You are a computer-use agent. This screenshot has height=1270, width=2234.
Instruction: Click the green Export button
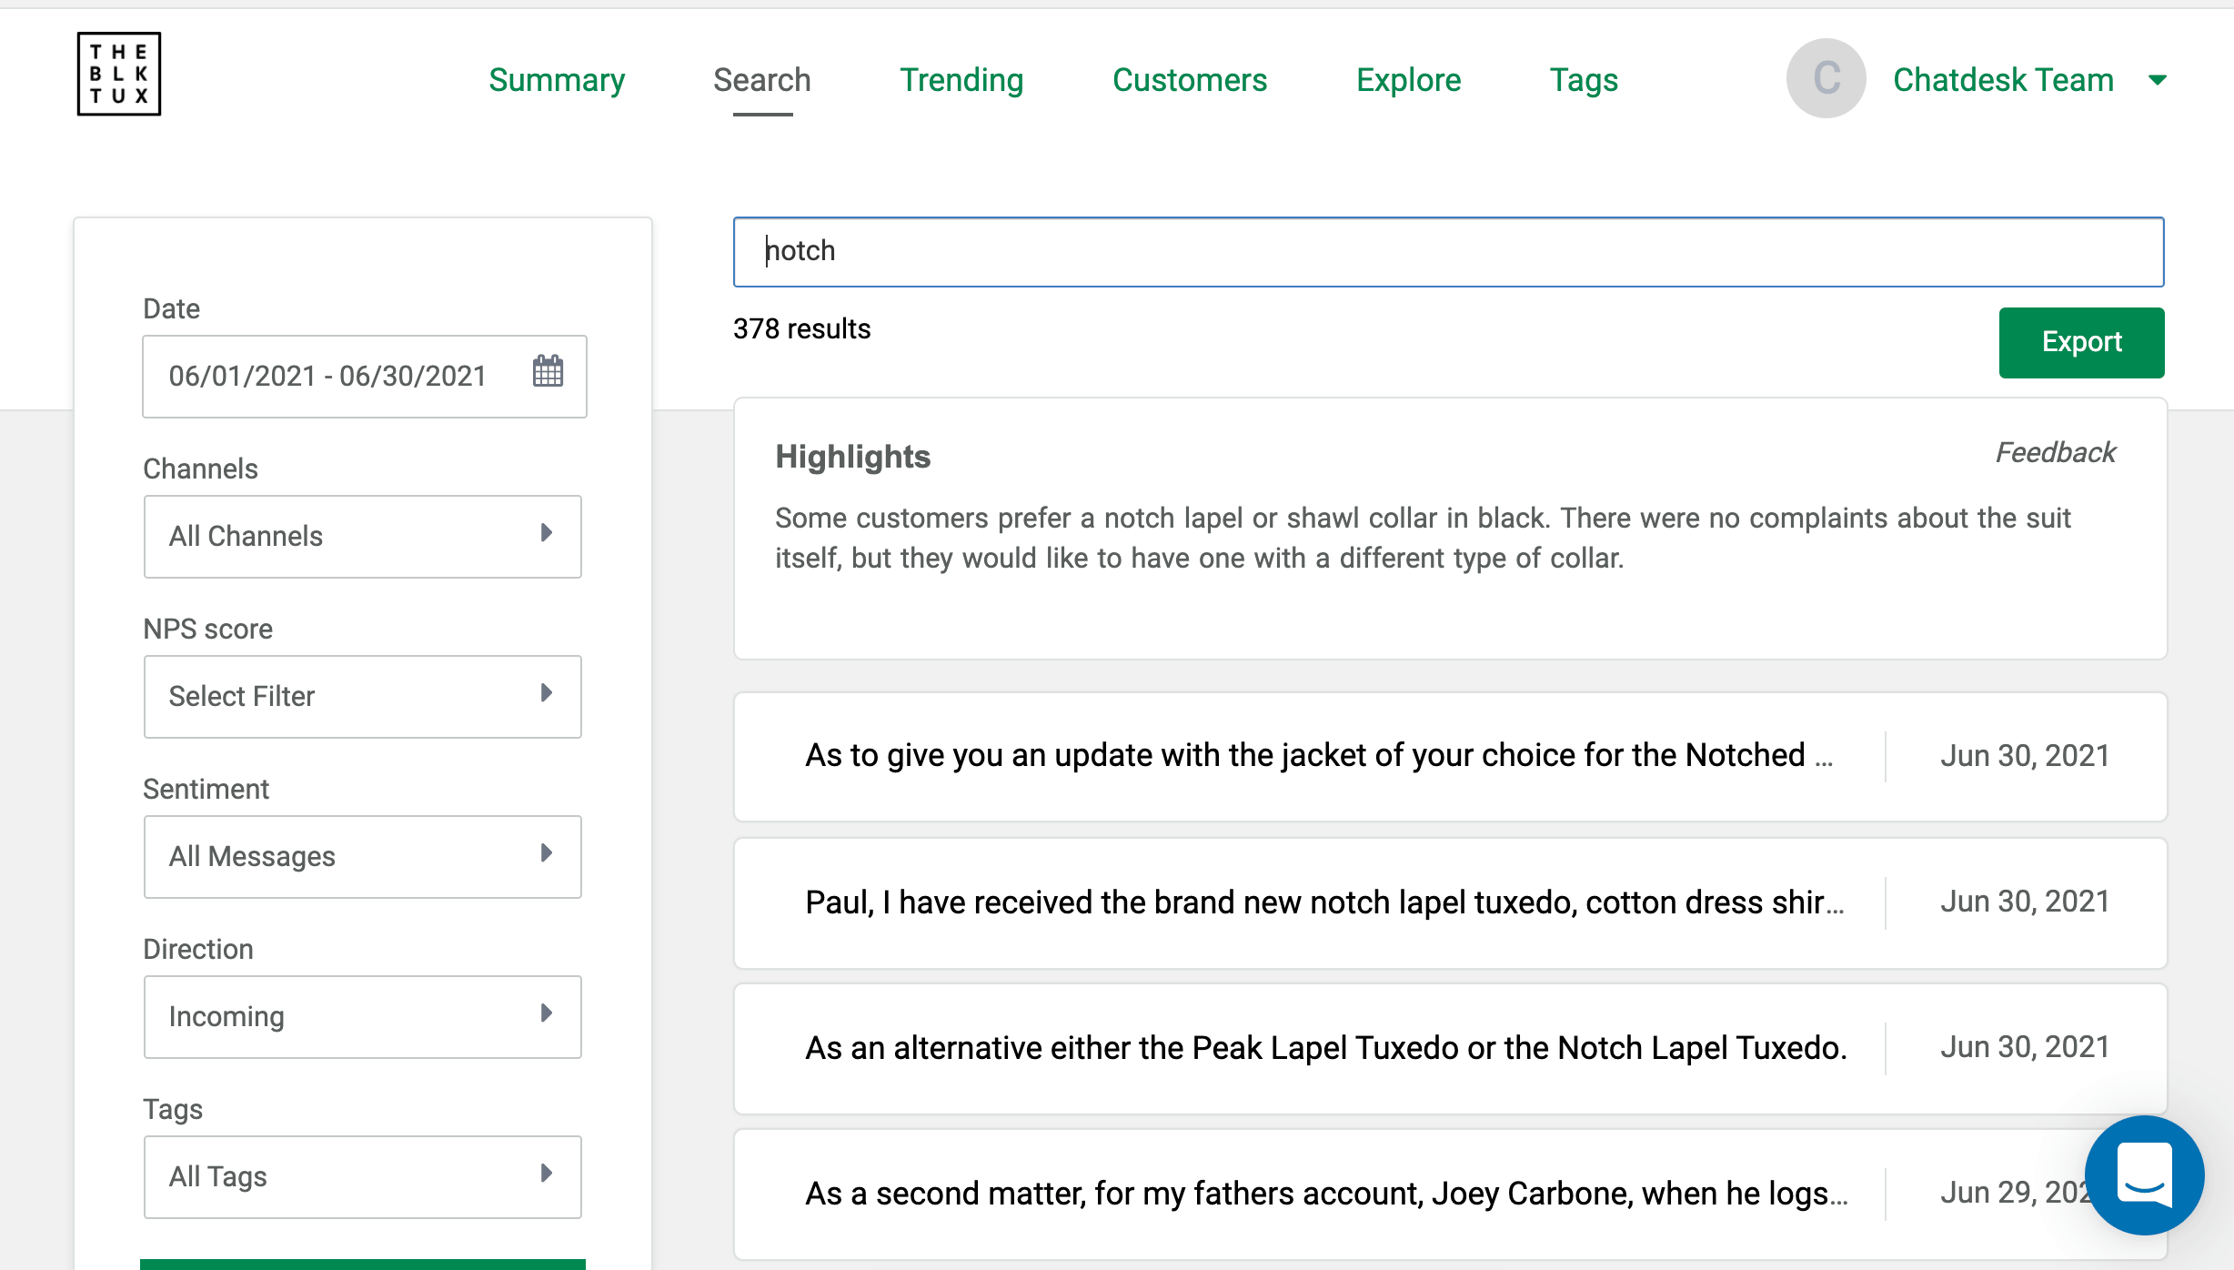point(2081,343)
